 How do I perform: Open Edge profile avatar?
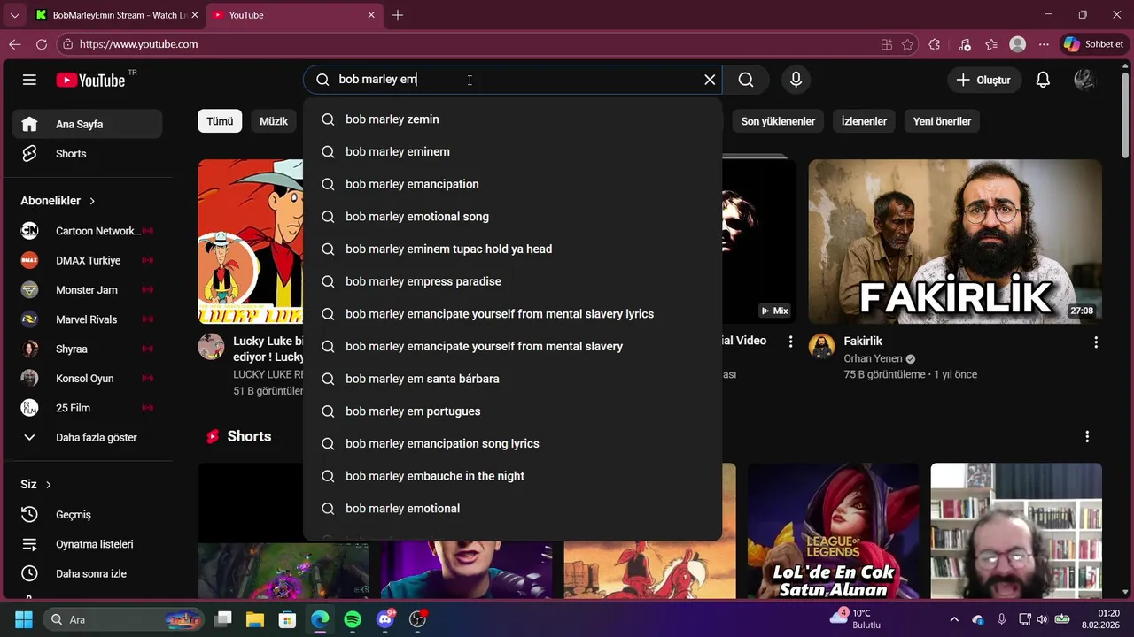[1018, 44]
